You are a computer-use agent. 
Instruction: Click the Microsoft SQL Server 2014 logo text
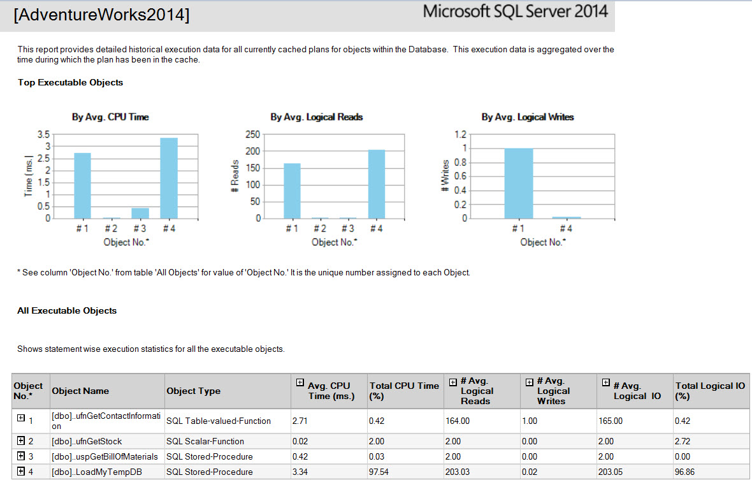tap(516, 11)
